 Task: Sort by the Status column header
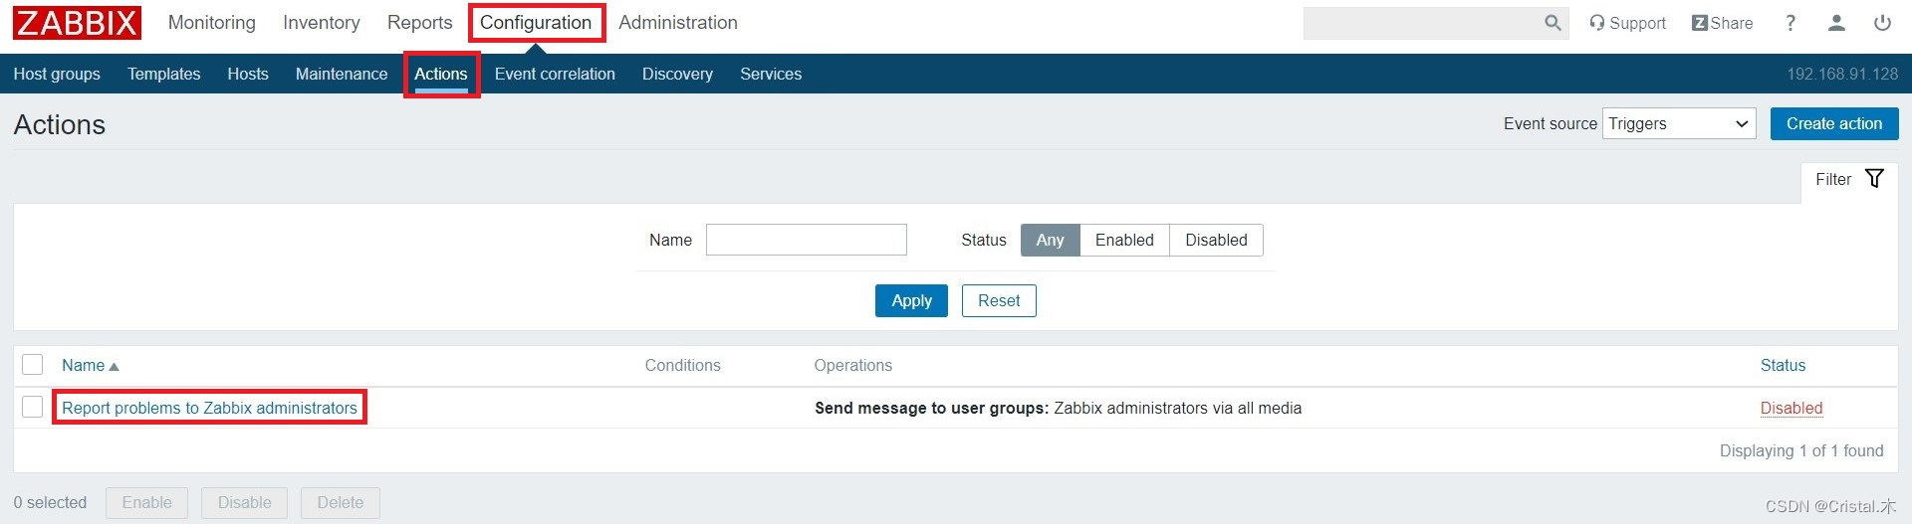coord(1783,365)
